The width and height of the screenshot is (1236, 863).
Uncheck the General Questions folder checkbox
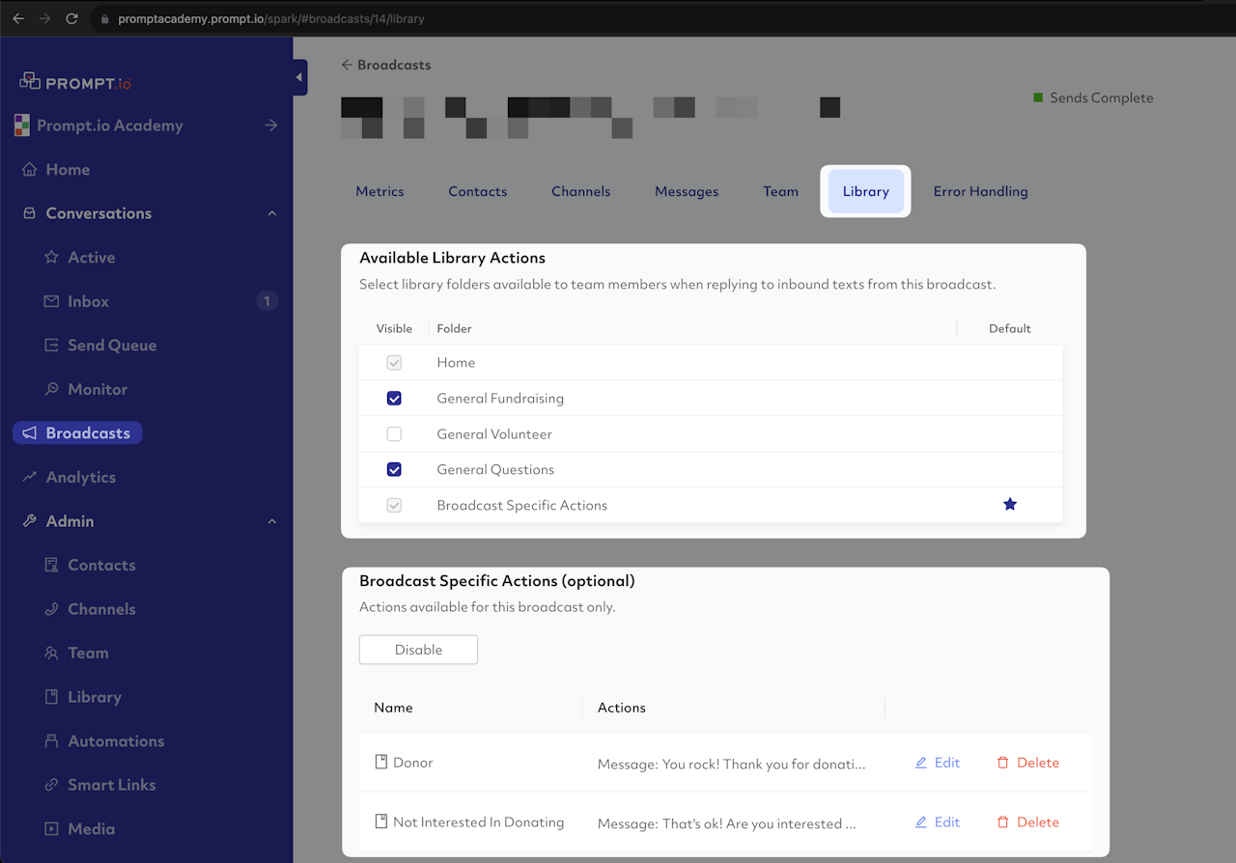[394, 470]
